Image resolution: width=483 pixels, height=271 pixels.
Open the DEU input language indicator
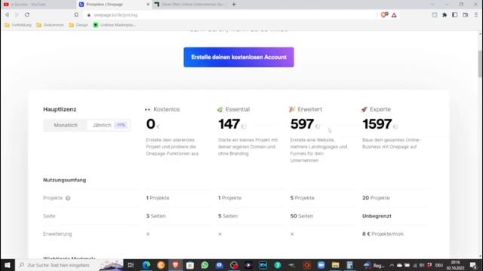[439, 265]
